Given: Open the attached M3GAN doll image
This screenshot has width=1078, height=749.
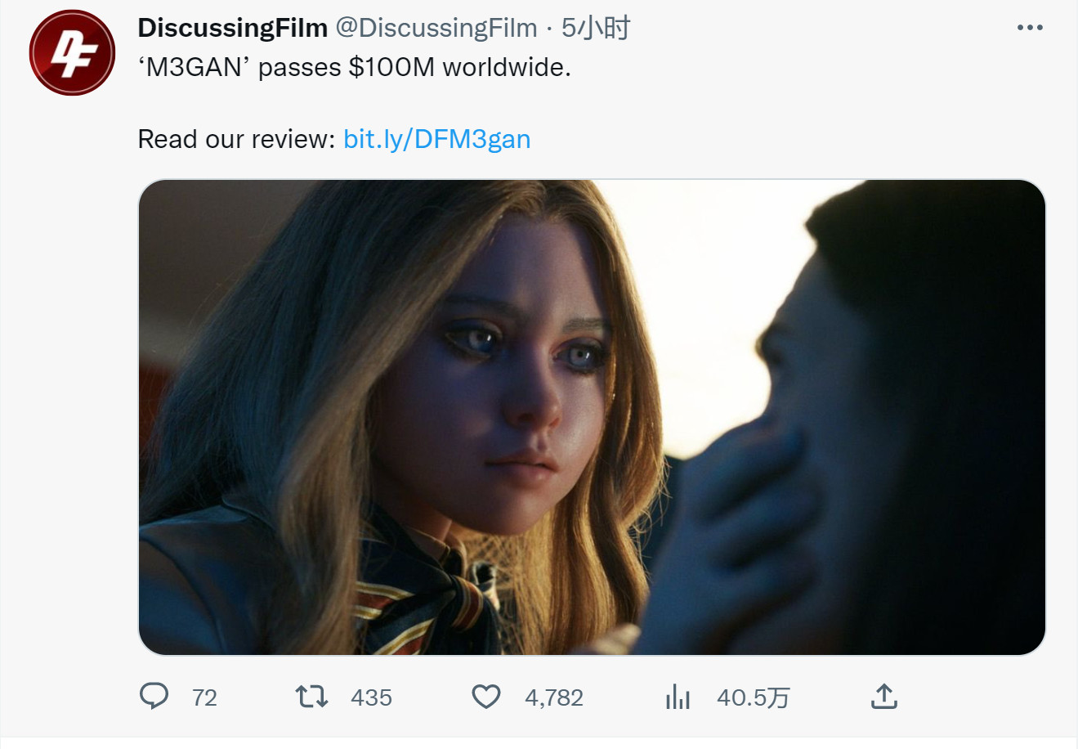Looking at the screenshot, I should coord(593,417).
